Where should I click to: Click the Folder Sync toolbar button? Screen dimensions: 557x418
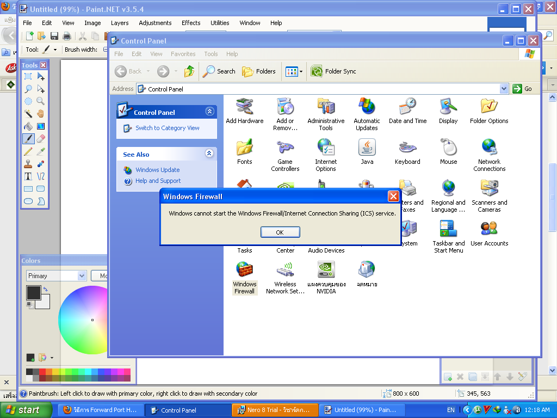[x=335, y=71]
